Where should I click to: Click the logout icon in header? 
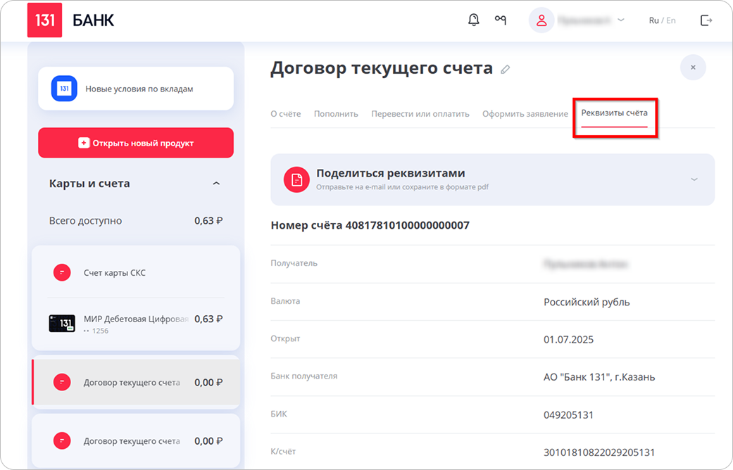(706, 20)
